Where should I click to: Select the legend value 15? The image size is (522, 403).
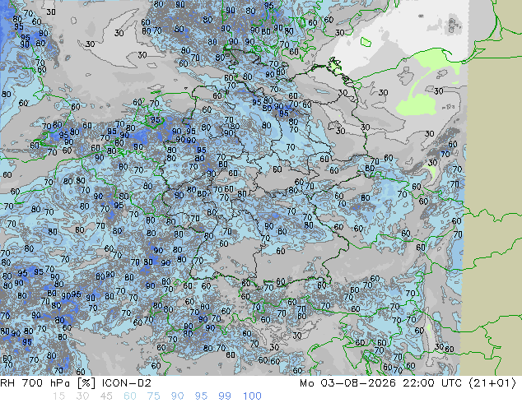58,396
